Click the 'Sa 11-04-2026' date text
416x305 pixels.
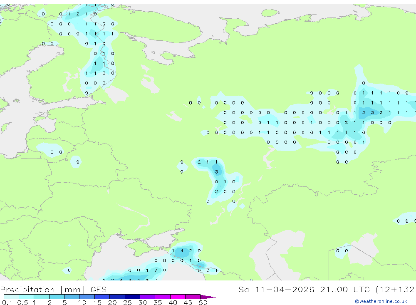click(x=277, y=289)
